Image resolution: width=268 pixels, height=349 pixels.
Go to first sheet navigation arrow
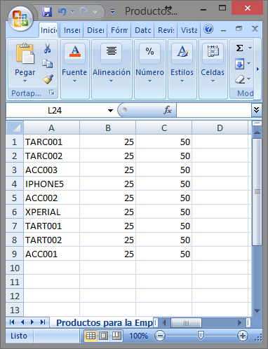coord(12,322)
